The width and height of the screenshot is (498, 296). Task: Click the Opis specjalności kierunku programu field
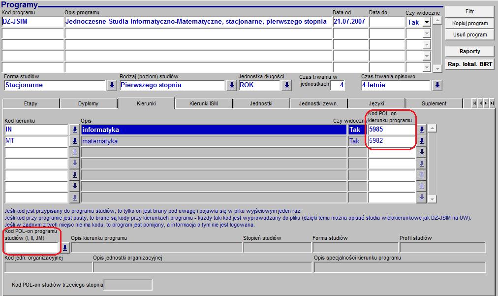[400, 267]
